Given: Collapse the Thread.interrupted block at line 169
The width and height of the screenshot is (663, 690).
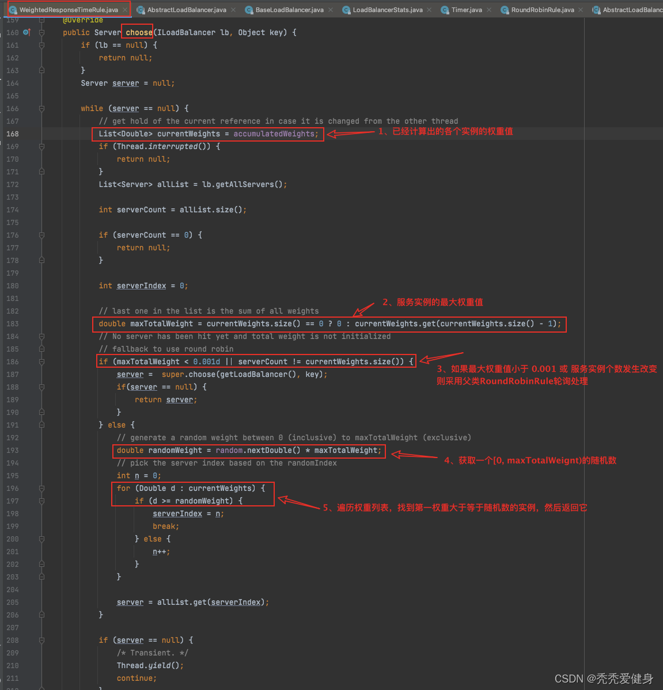Looking at the screenshot, I should pos(42,146).
